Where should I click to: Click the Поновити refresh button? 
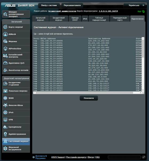89,98
